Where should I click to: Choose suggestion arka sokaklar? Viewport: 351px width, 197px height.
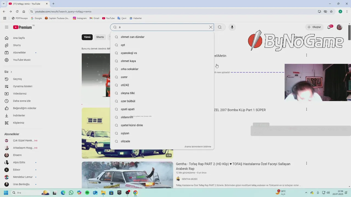pos(162,69)
